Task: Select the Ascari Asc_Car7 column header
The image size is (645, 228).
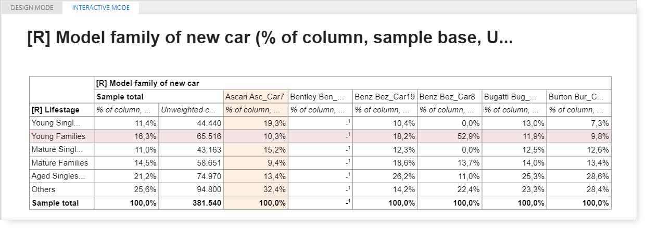Action: pyautogui.click(x=256, y=97)
